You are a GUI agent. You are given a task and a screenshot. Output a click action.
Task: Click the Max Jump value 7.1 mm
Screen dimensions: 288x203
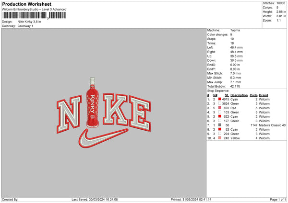[x=236, y=82]
